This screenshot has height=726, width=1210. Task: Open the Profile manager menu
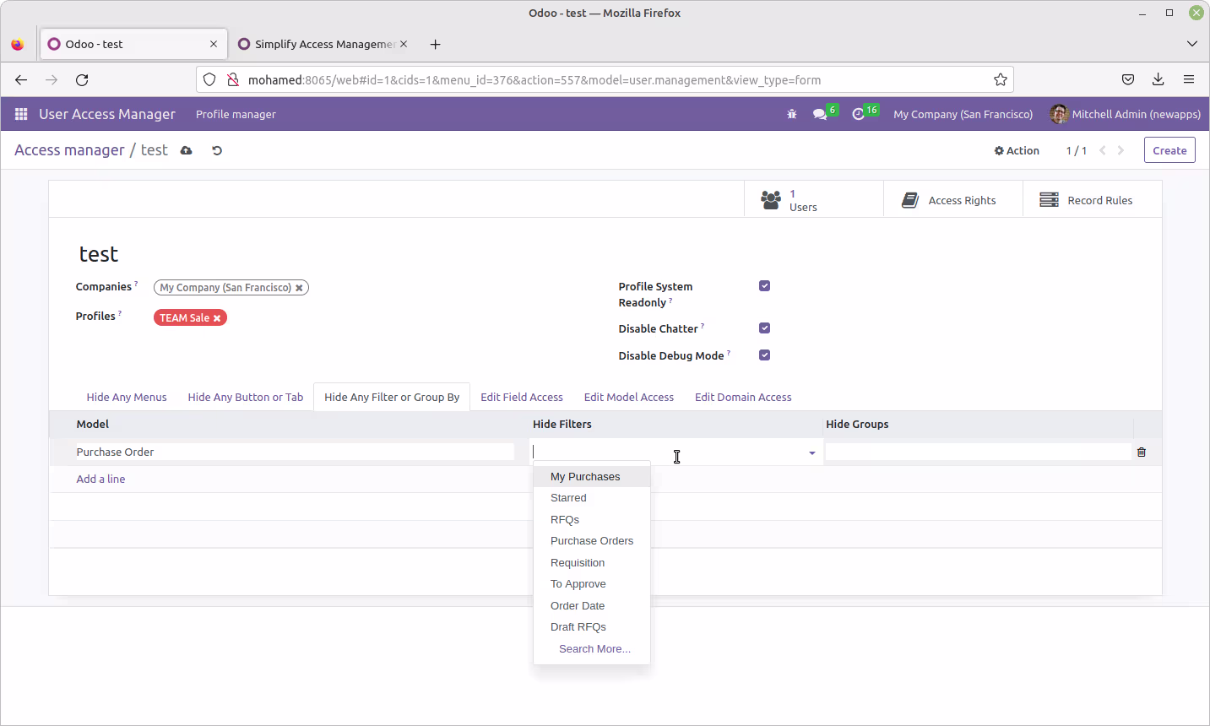pyautogui.click(x=236, y=114)
